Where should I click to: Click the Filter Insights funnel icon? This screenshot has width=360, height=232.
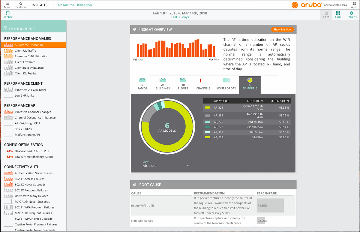tap(5, 29)
